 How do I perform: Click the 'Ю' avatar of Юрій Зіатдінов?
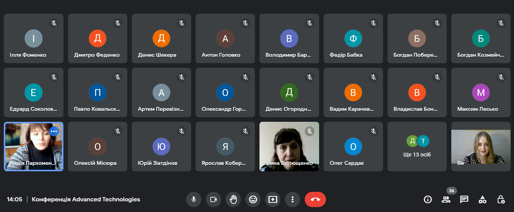(161, 147)
